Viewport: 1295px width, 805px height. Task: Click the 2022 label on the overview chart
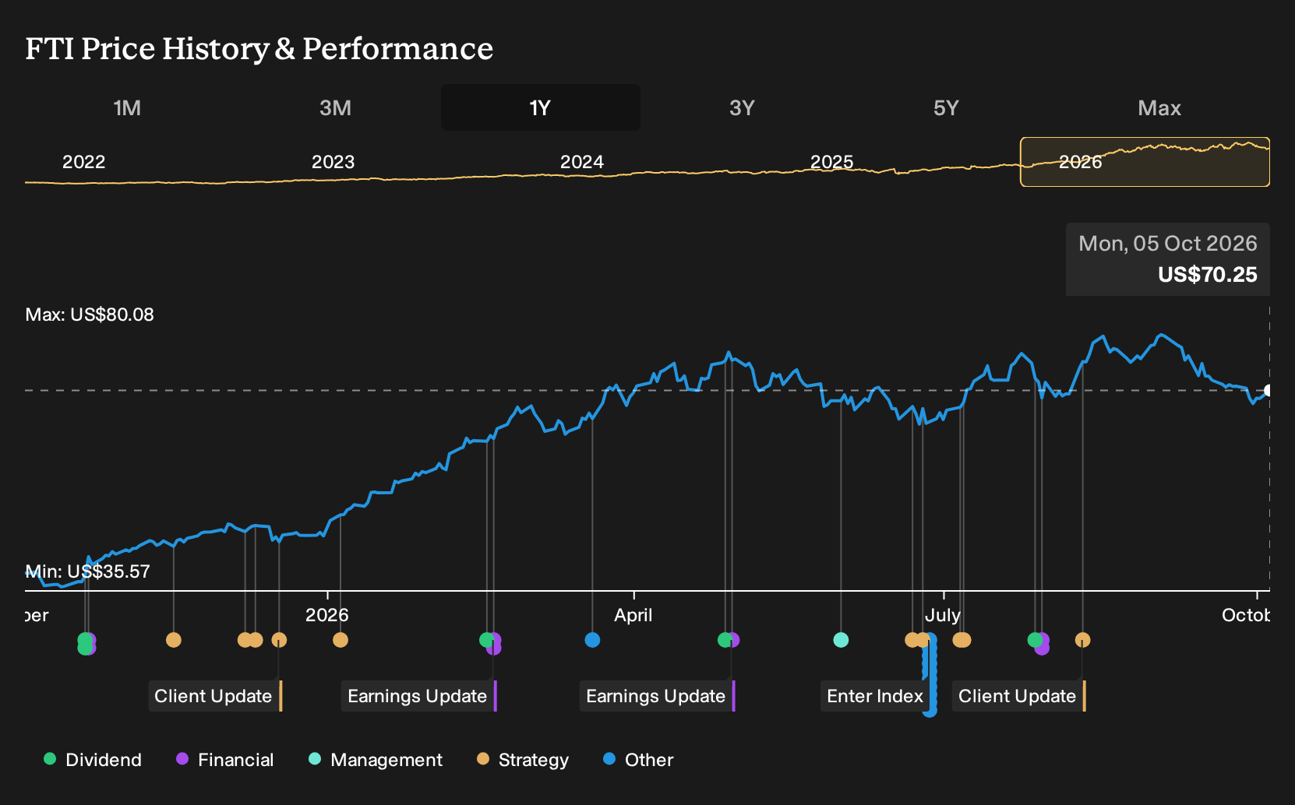click(x=84, y=162)
